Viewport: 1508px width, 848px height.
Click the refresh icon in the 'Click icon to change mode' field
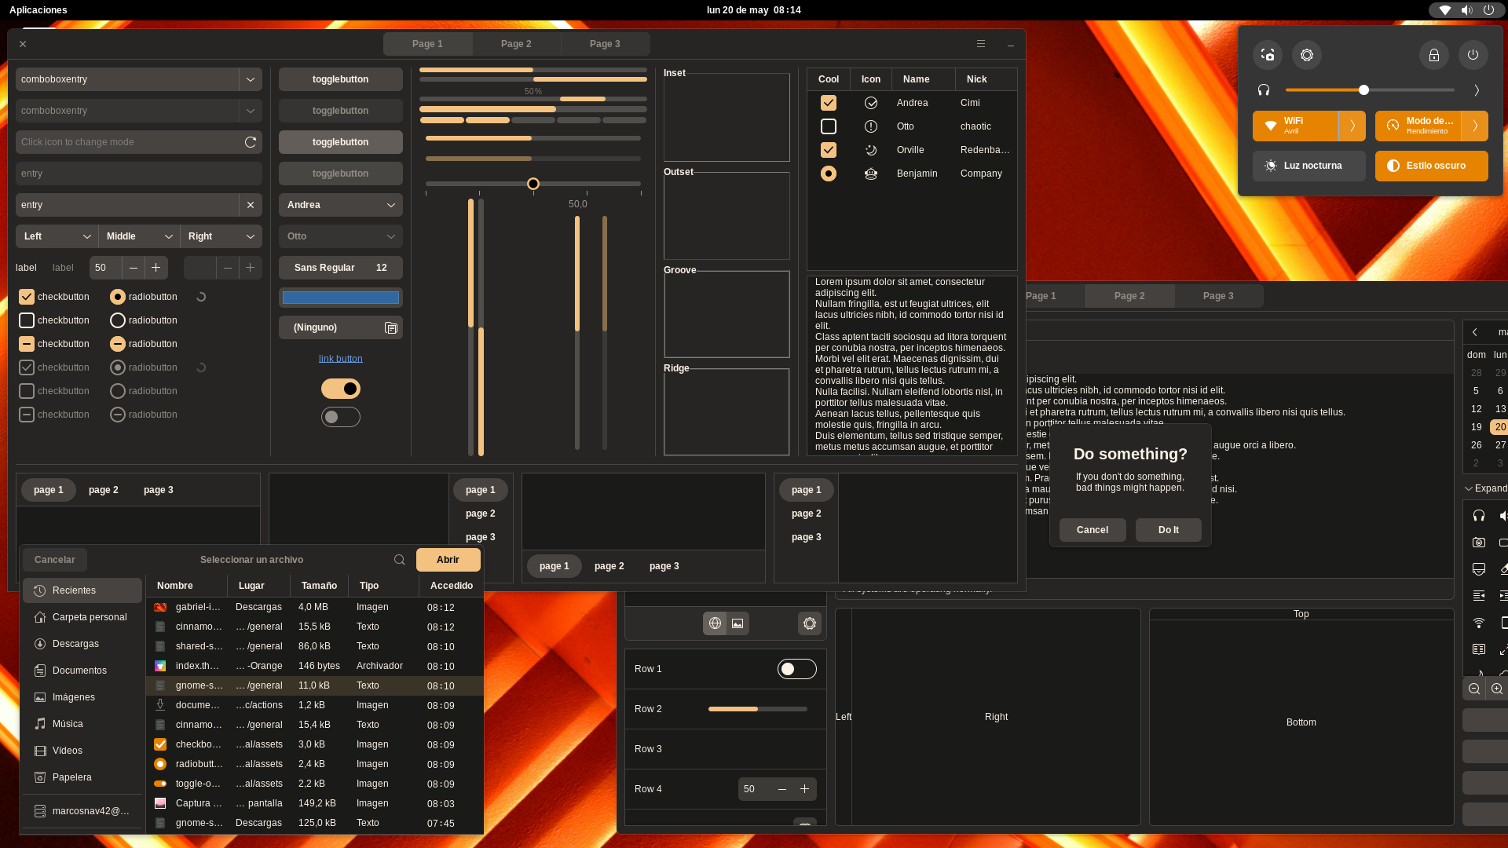[251, 142]
